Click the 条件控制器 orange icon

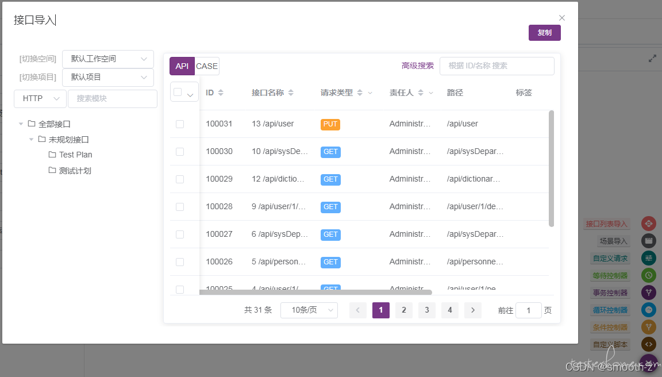click(x=649, y=327)
